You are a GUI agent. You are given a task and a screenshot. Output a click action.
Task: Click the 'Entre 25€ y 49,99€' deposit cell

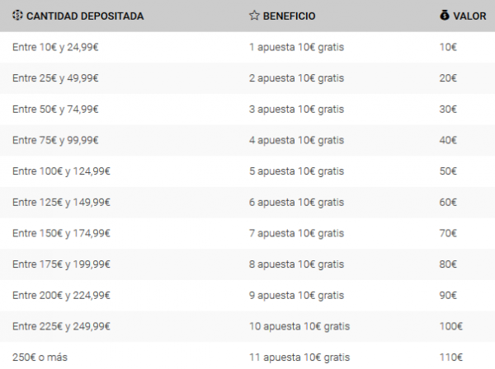click(x=55, y=78)
